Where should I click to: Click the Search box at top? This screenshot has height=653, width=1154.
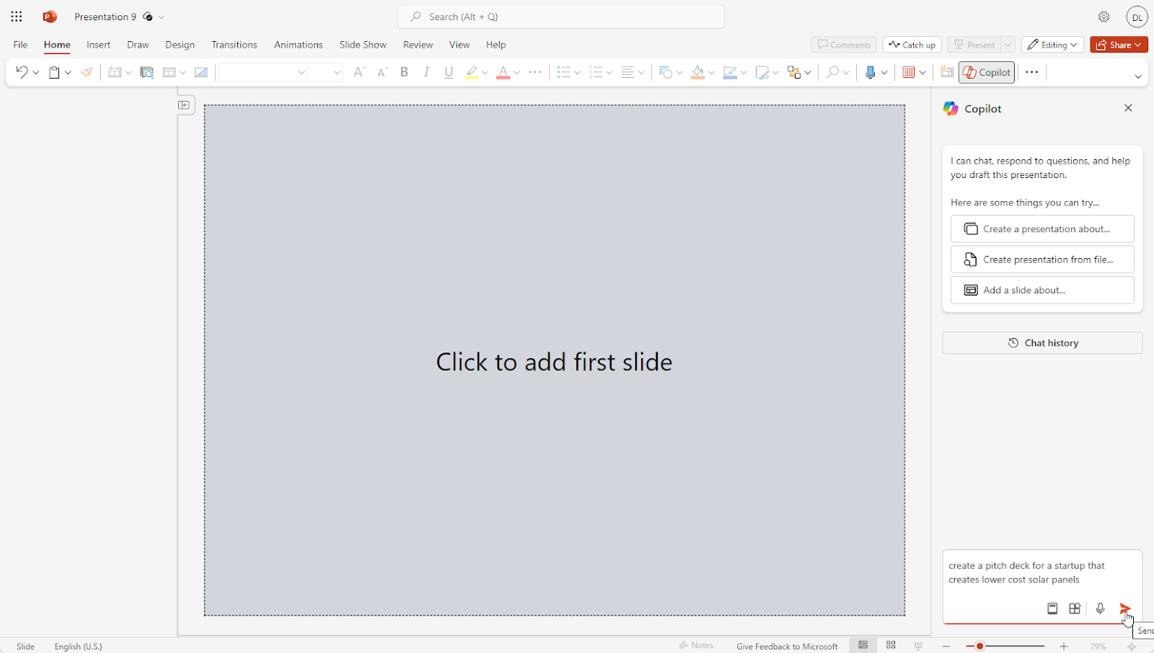coord(561,17)
